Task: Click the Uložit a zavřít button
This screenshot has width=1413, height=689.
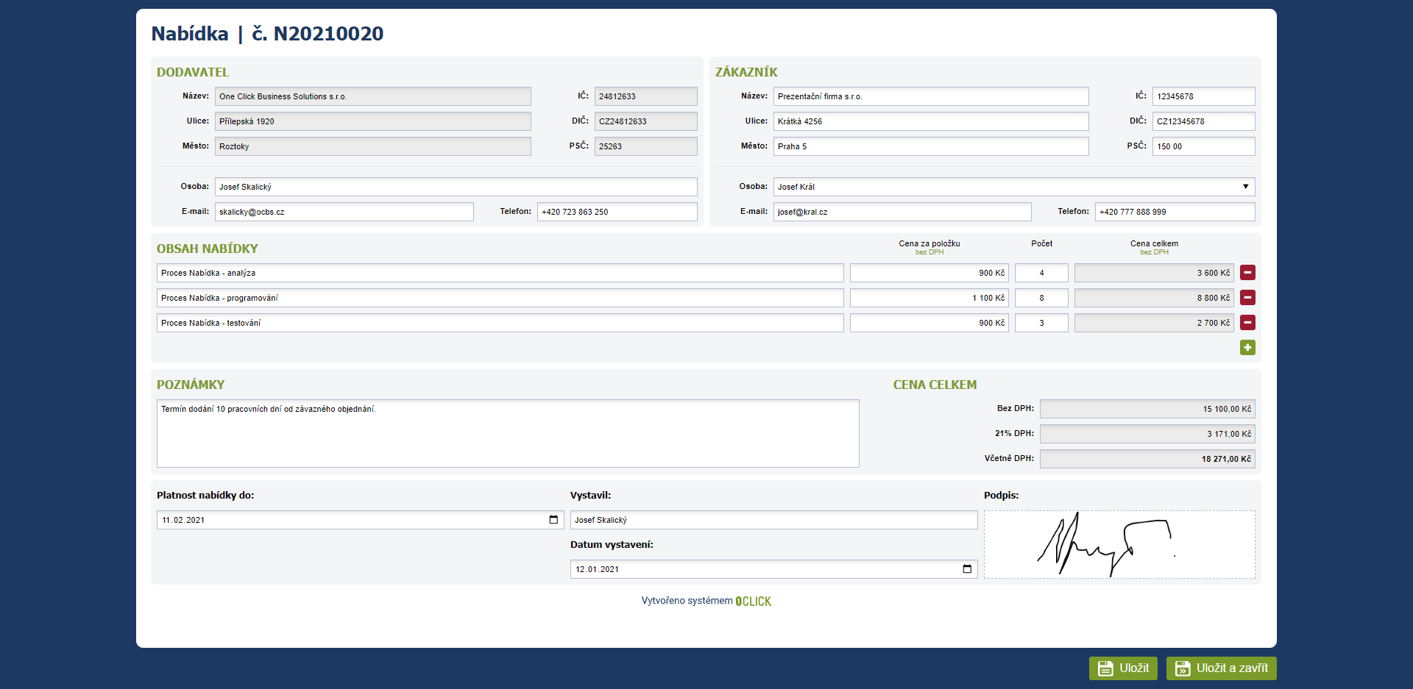Action: (x=1221, y=668)
